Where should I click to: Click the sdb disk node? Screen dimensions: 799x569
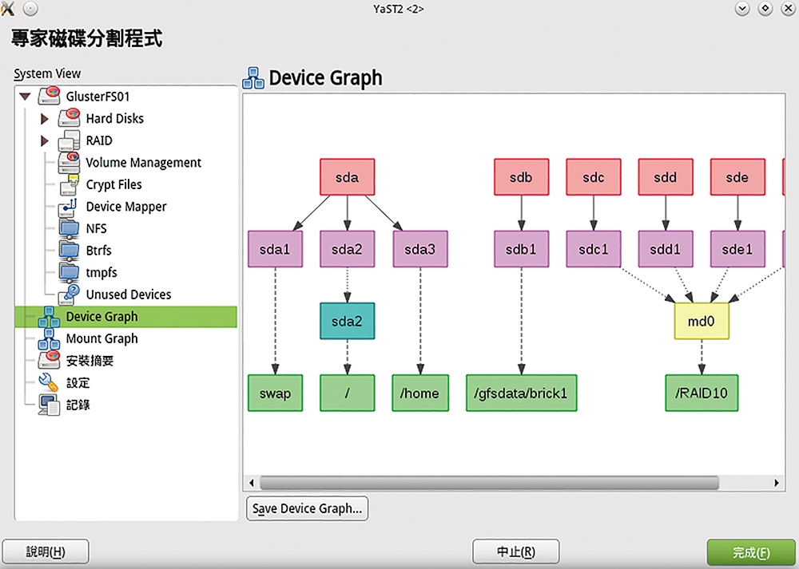521,177
